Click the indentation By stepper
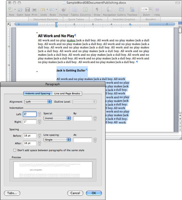182x200 pixels. (95, 118)
